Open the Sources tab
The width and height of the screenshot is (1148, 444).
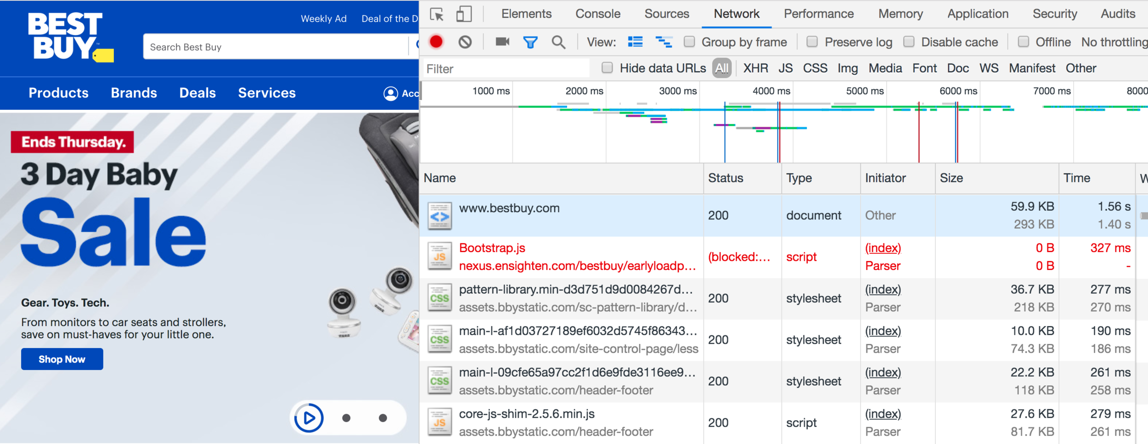point(667,14)
